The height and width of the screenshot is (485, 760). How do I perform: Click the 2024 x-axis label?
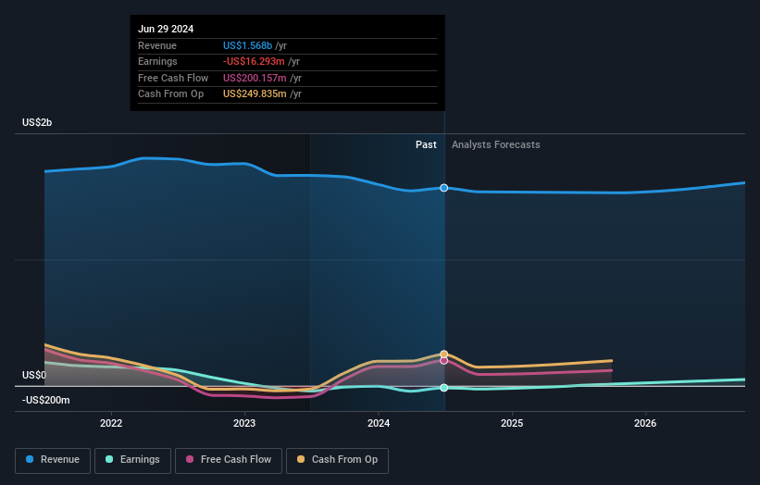point(379,423)
